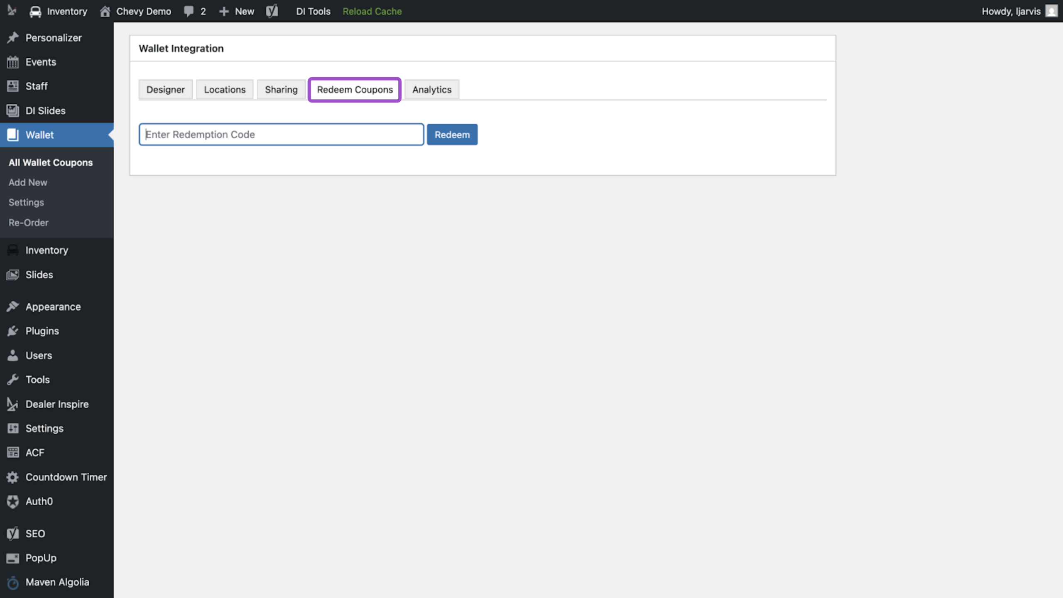
Task: Click the Staff sidebar icon
Action: [13, 86]
